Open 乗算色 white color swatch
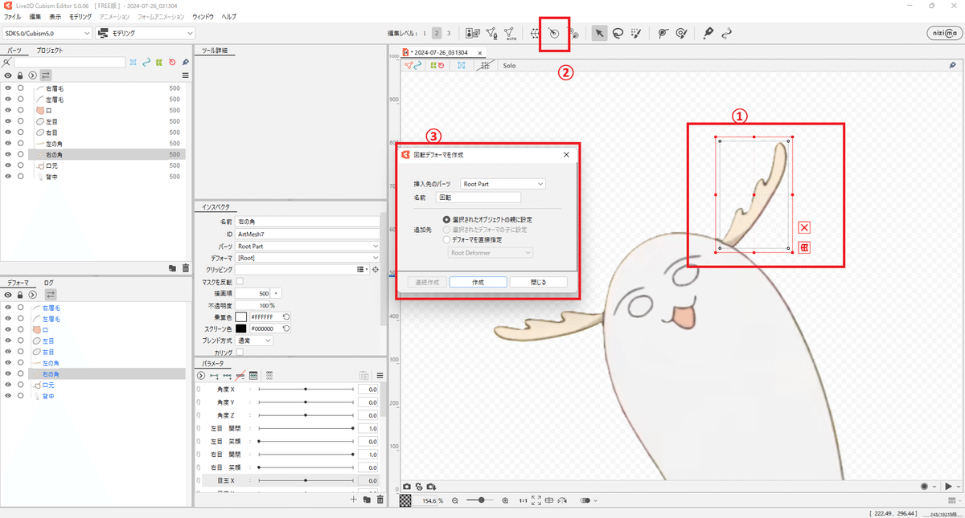 tap(240, 317)
